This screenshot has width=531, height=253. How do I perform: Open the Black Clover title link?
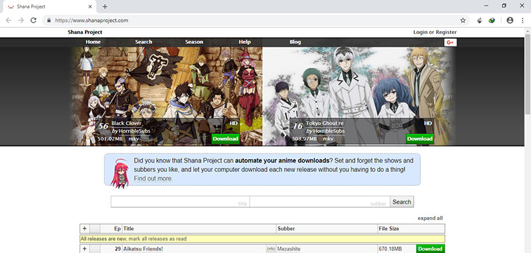point(126,124)
